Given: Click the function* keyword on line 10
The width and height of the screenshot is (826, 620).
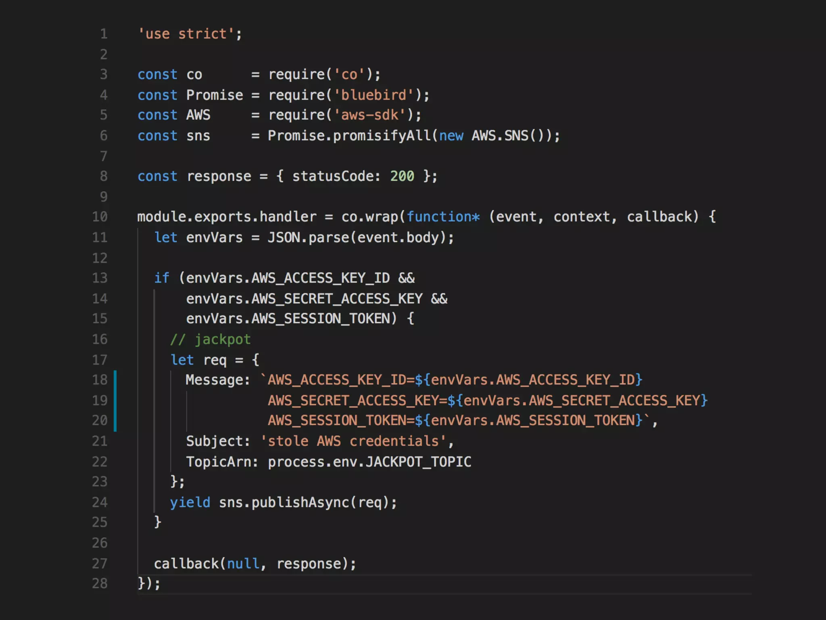Looking at the screenshot, I should pos(443,217).
